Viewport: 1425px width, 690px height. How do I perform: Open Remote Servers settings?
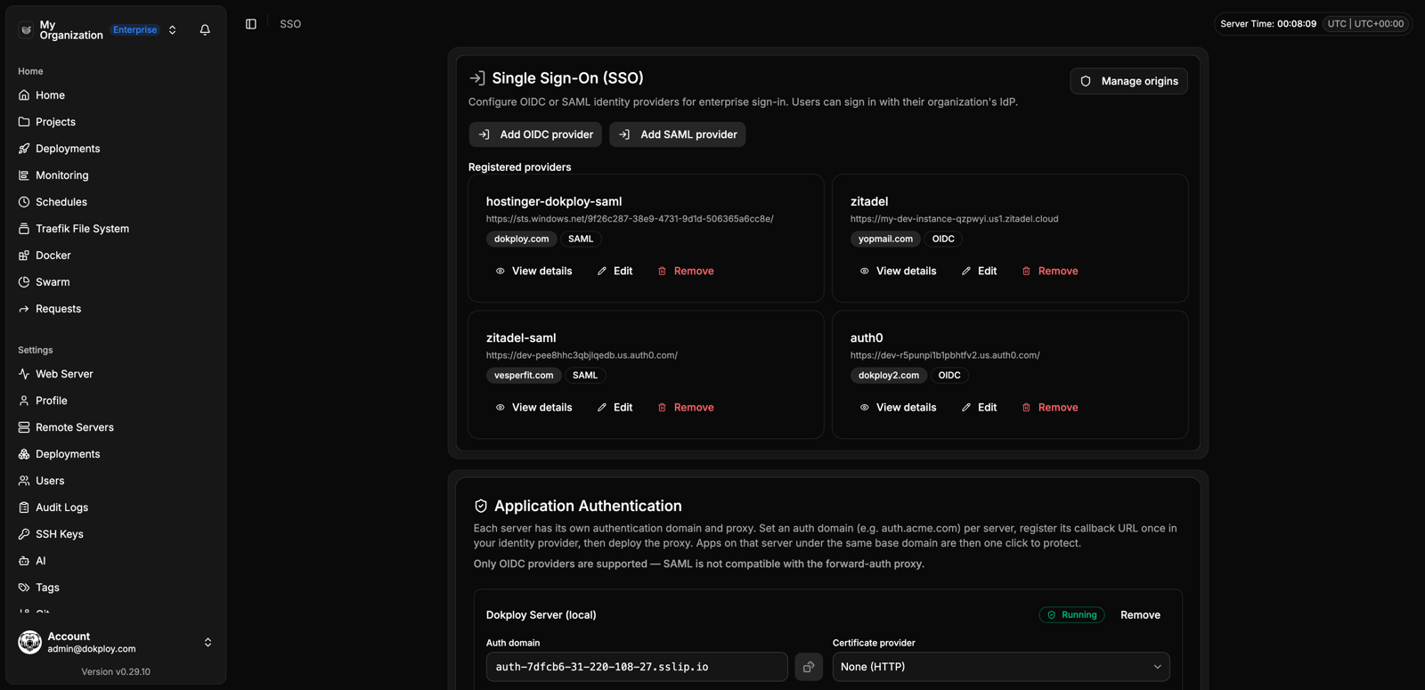point(116,427)
